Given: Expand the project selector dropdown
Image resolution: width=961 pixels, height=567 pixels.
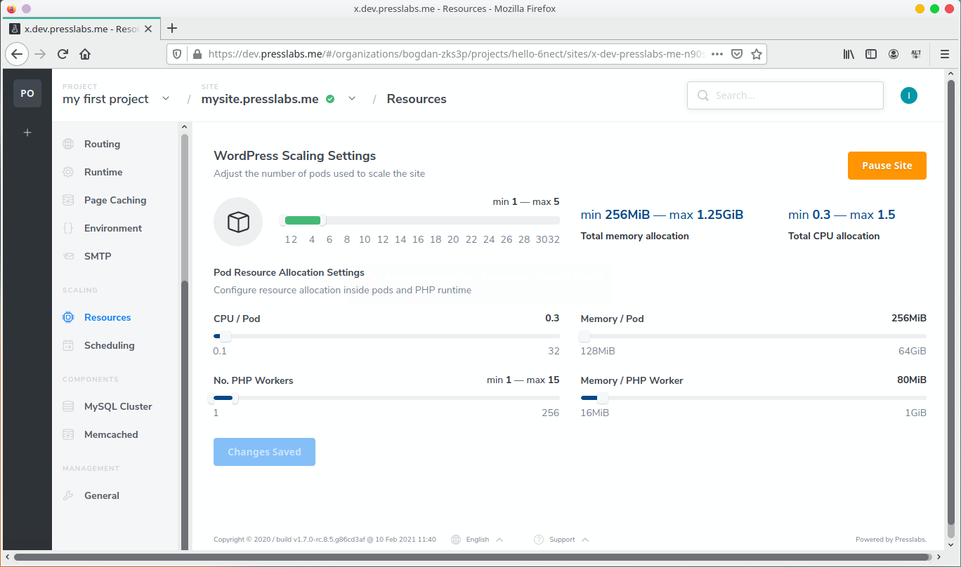Looking at the screenshot, I should (166, 99).
